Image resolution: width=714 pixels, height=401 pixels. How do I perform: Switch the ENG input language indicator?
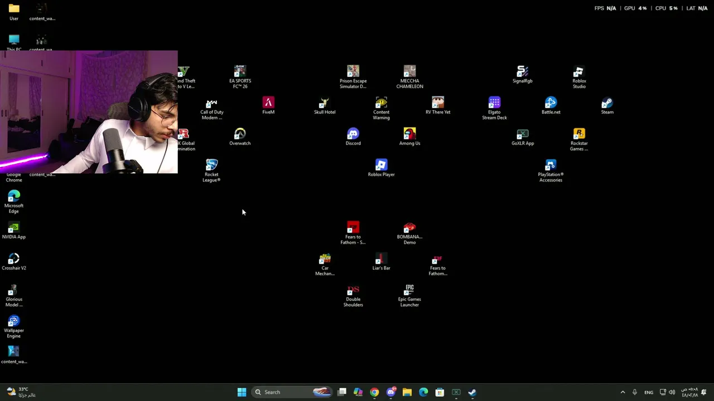pos(649,392)
